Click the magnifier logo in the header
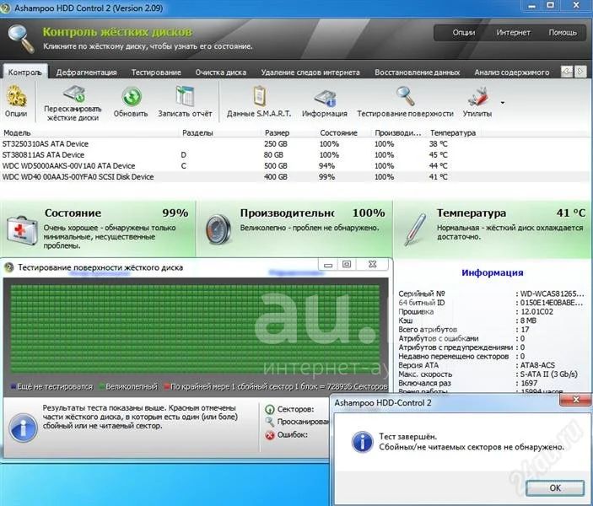The width and height of the screenshot is (593, 506). coord(21,38)
